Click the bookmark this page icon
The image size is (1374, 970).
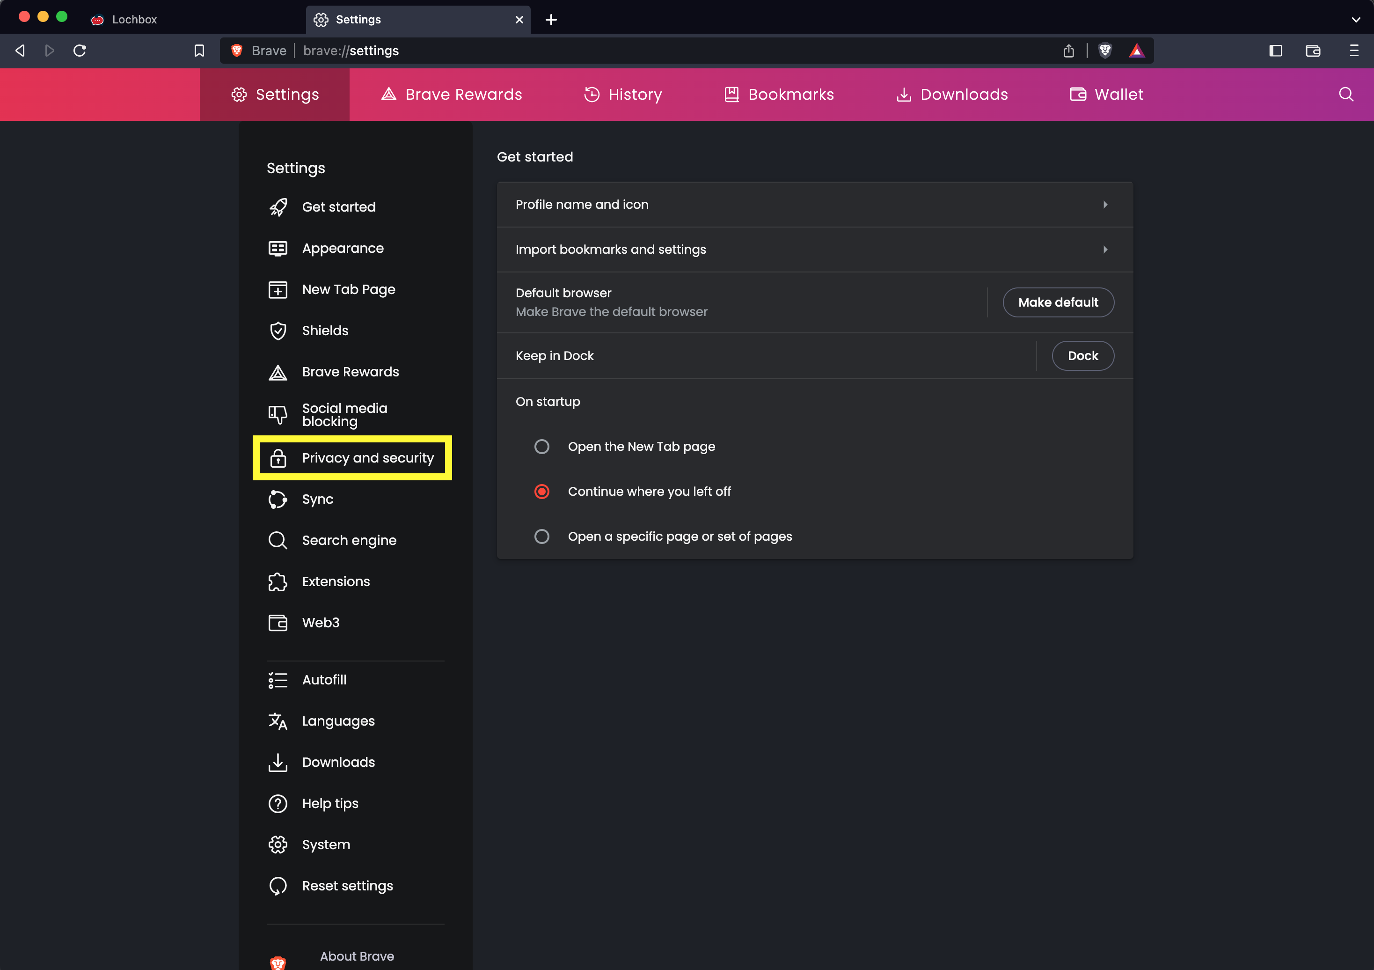click(199, 51)
